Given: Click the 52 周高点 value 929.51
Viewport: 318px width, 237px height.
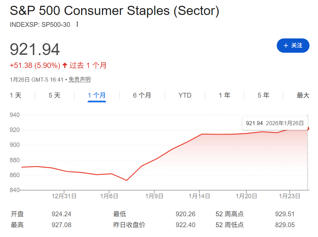Looking at the screenshot, I should click(285, 214).
